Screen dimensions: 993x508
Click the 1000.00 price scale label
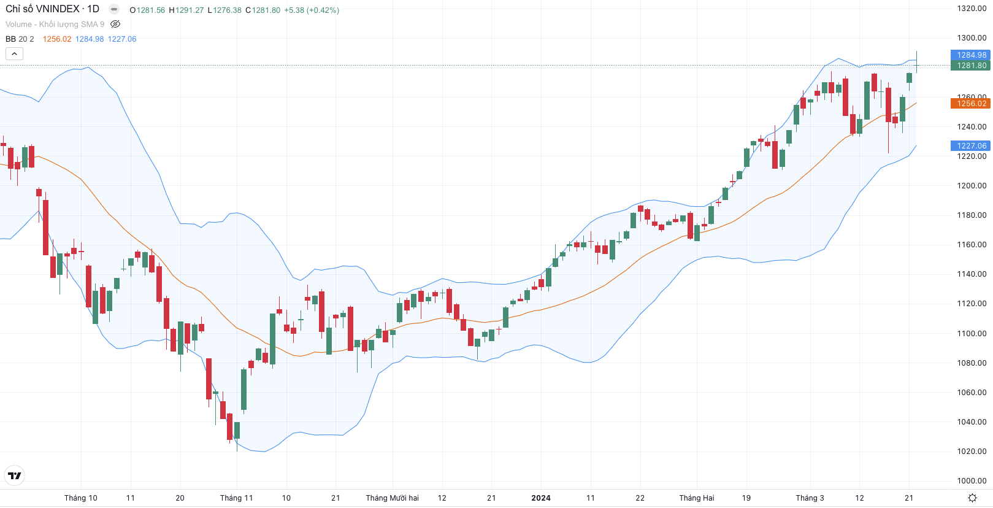click(972, 480)
